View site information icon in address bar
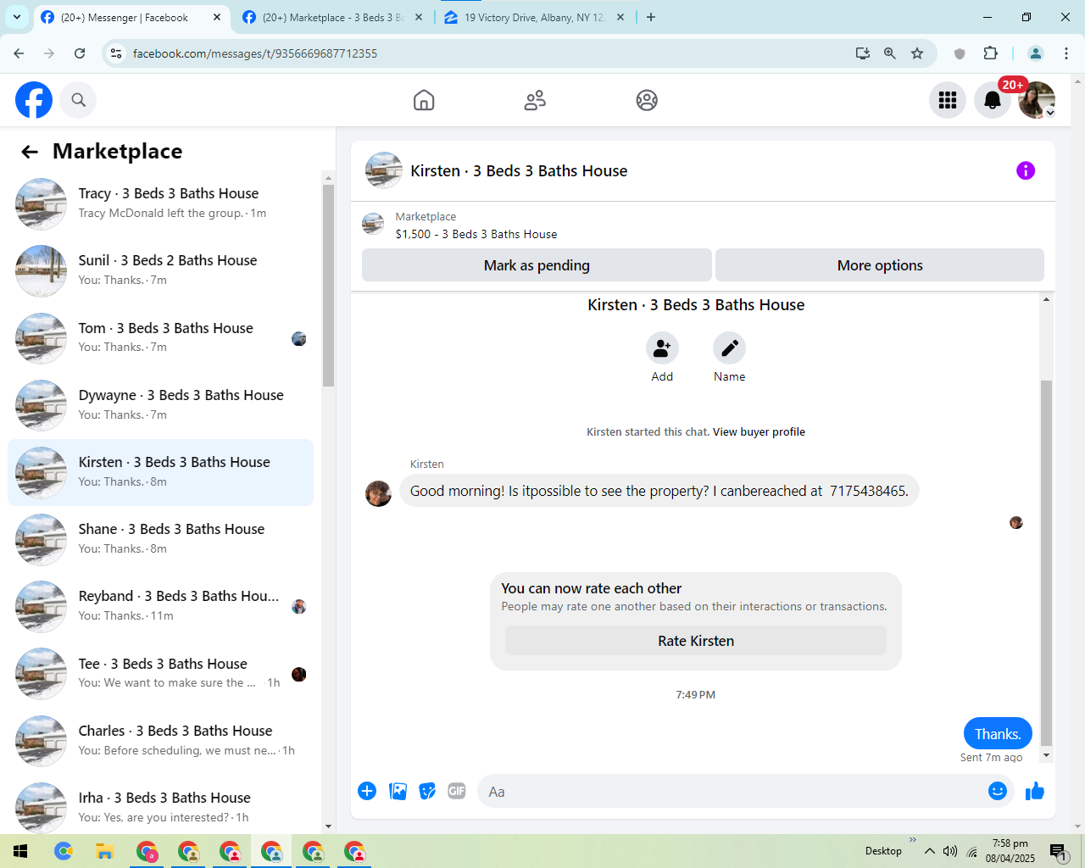Viewport: 1085px width, 868px height. click(x=117, y=53)
